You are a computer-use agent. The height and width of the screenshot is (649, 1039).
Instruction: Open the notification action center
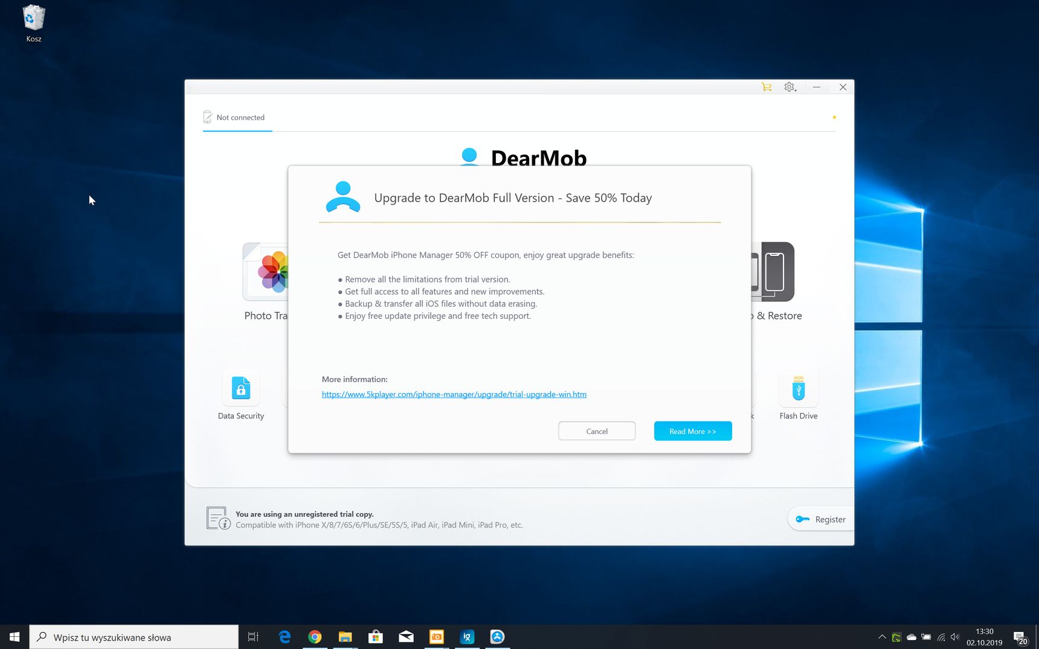[1020, 638]
